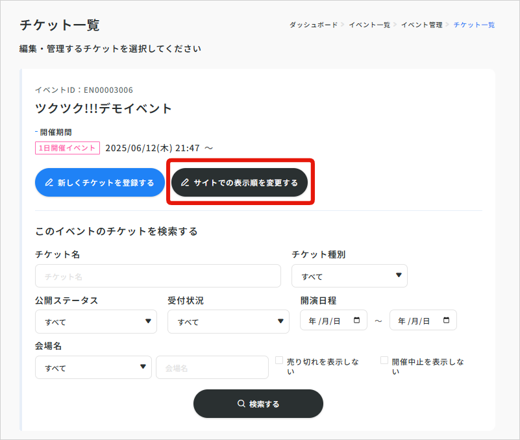Open calendar picker for end date field
This screenshot has height=440, width=520.
click(446, 321)
